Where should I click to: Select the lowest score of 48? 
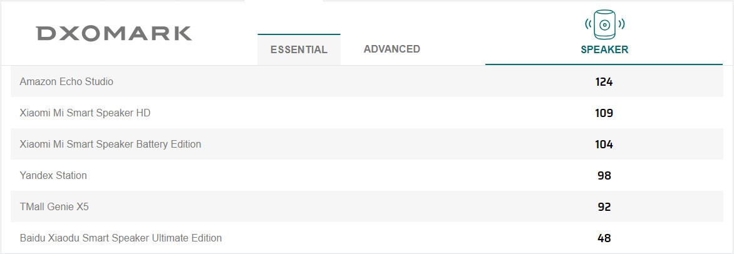click(x=604, y=238)
